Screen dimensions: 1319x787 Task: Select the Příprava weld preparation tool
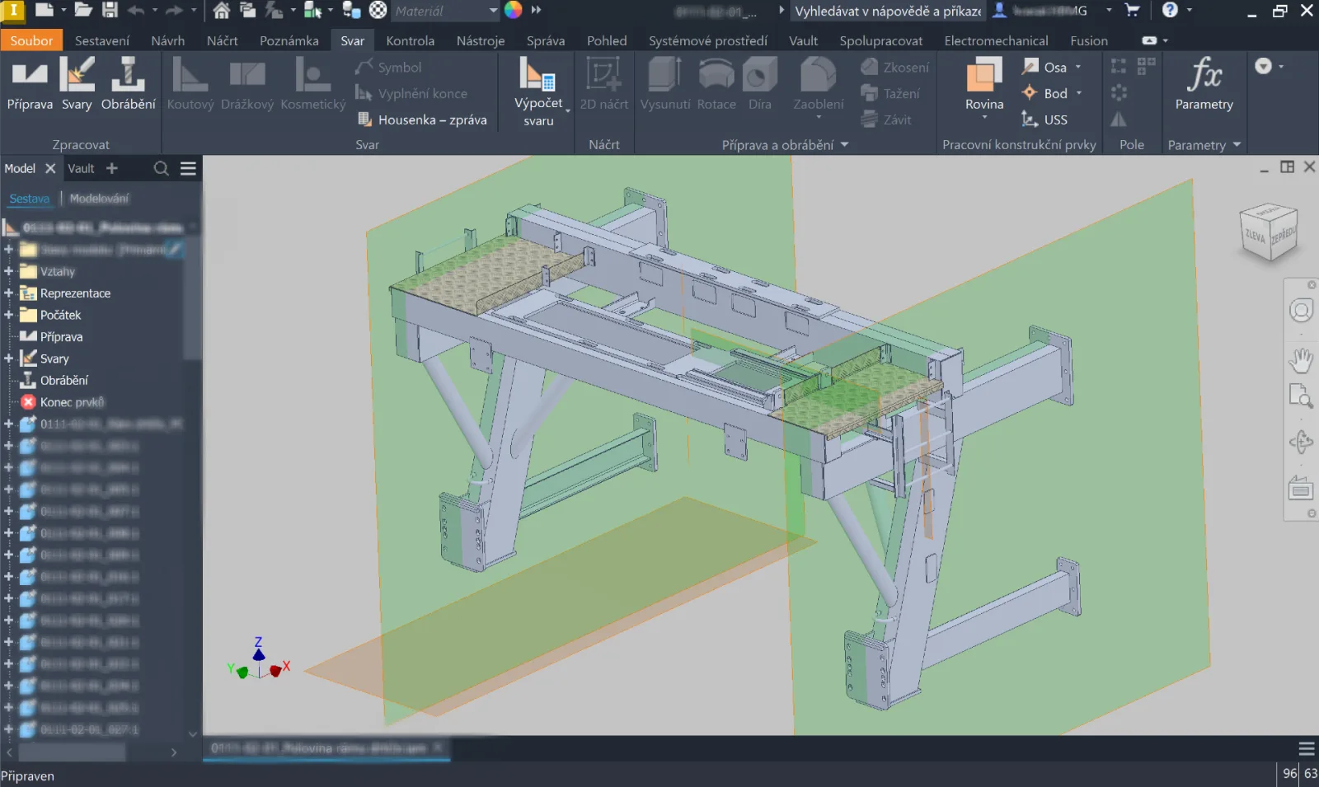click(x=30, y=84)
